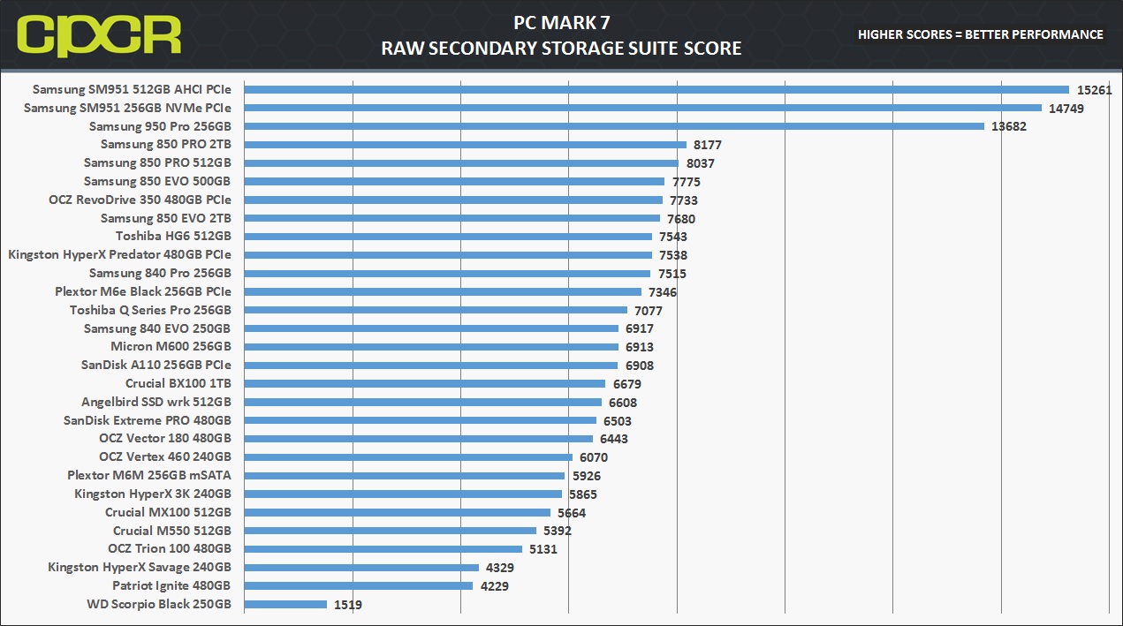Click the score value 7775
1123x626 pixels.
[x=686, y=182]
